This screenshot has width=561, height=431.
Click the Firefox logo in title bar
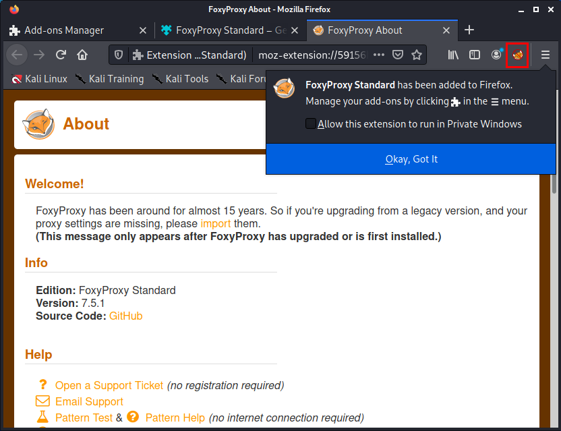coord(14,9)
